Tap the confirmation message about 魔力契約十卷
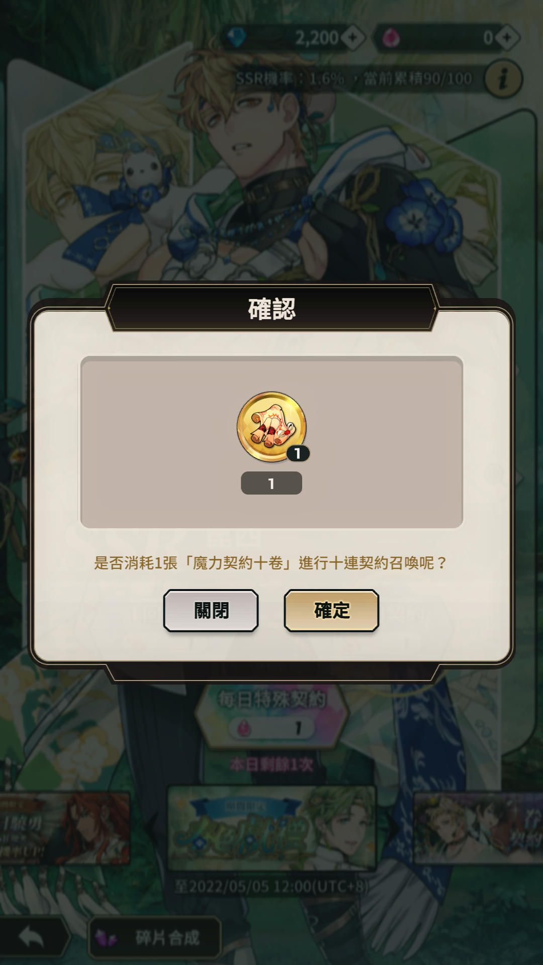543x965 pixels. (270, 562)
